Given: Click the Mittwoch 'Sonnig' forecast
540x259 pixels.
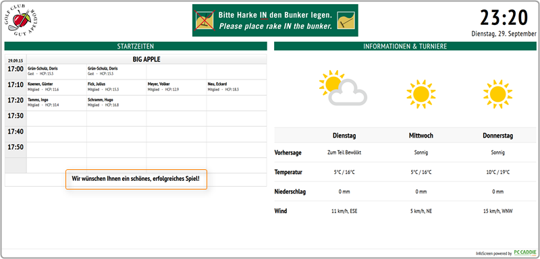Looking at the screenshot, I should pos(421,152).
